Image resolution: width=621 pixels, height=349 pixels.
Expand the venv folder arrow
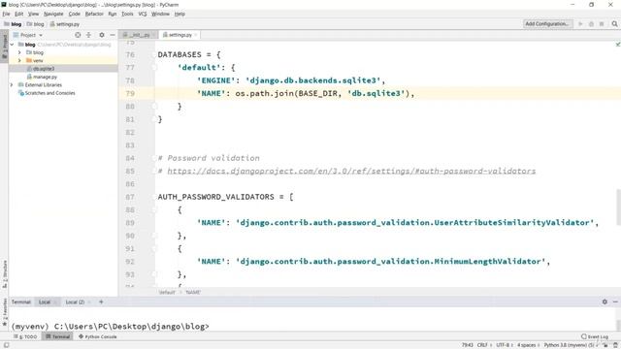(19, 60)
